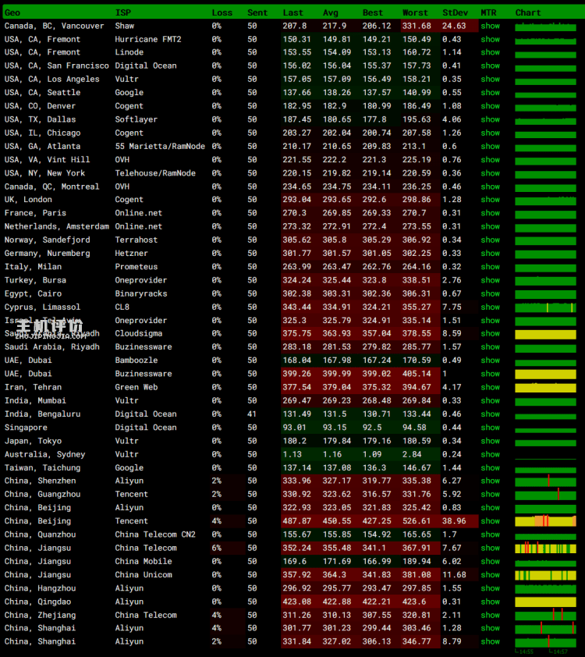
Task: Click 'Norway, Sandefjord' geo cell
Action: click(47, 240)
